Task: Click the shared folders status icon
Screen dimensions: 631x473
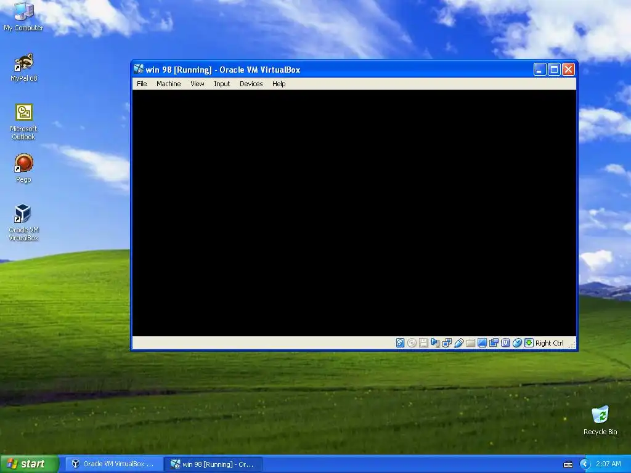Action: [470, 342]
